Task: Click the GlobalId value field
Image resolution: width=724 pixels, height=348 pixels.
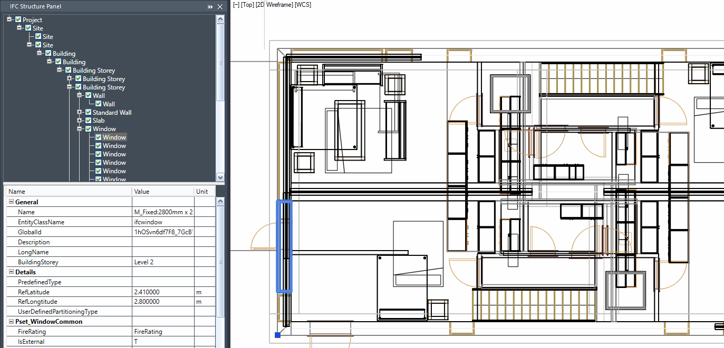Action: click(x=163, y=232)
